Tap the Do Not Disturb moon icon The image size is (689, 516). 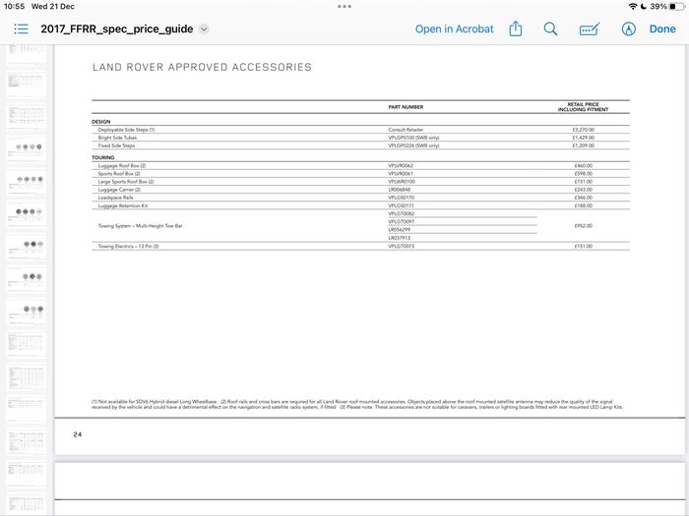click(x=644, y=6)
